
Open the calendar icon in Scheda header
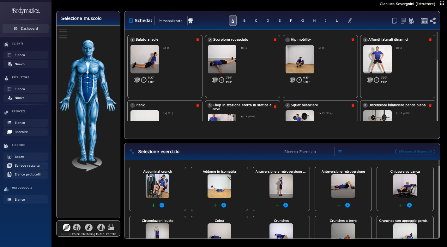pyautogui.click(x=424, y=21)
